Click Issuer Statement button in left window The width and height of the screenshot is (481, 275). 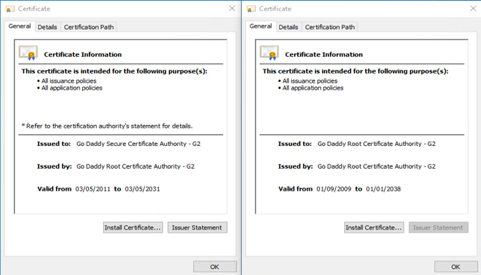[x=197, y=227]
